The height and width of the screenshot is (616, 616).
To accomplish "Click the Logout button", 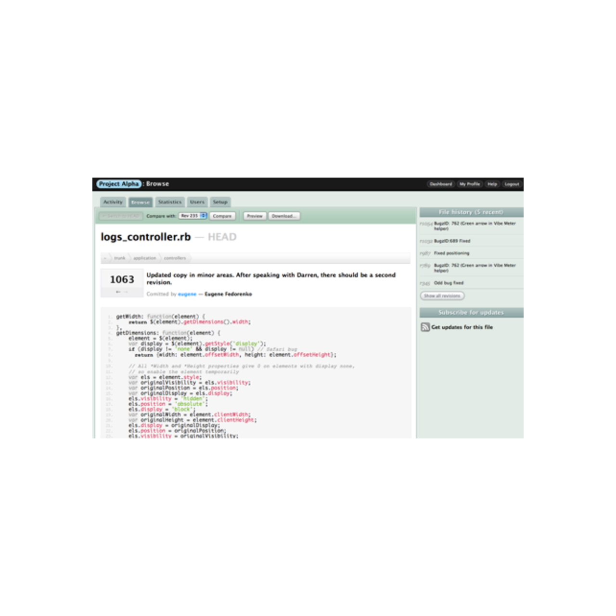I will (x=512, y=184).
